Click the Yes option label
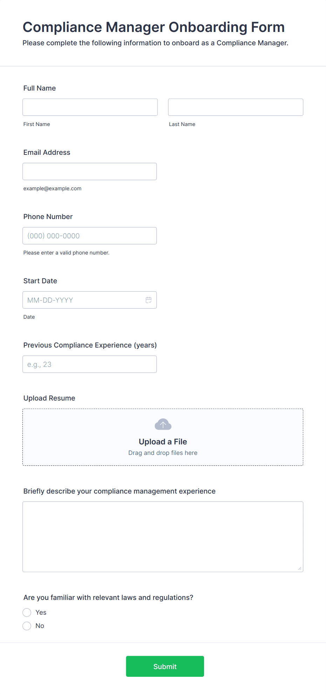The image size is (326, 694). coord(41,613)
